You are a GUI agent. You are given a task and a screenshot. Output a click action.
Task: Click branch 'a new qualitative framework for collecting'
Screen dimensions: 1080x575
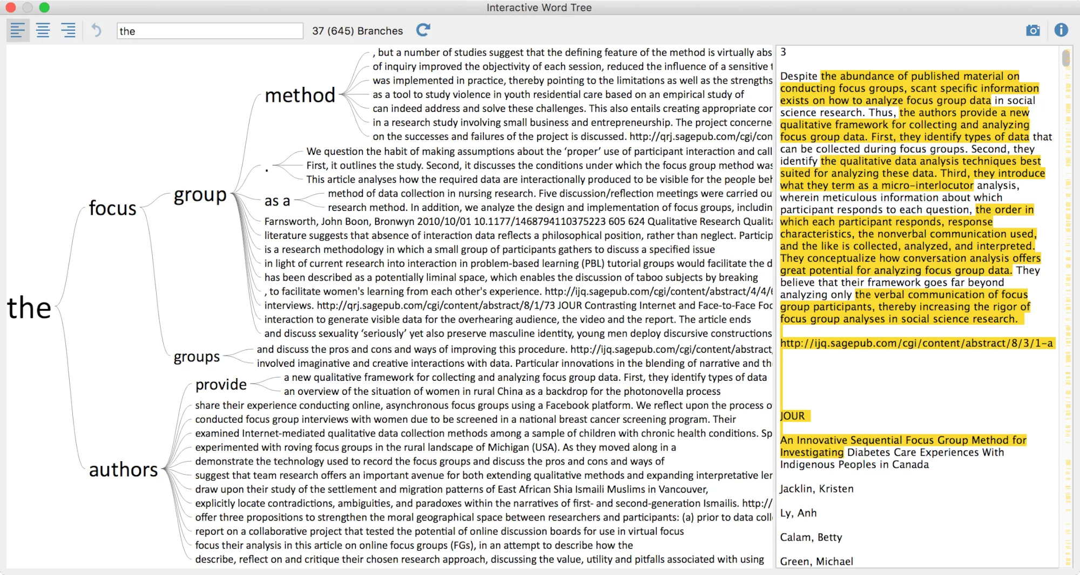pyautogui.click(x=525, y=378)
